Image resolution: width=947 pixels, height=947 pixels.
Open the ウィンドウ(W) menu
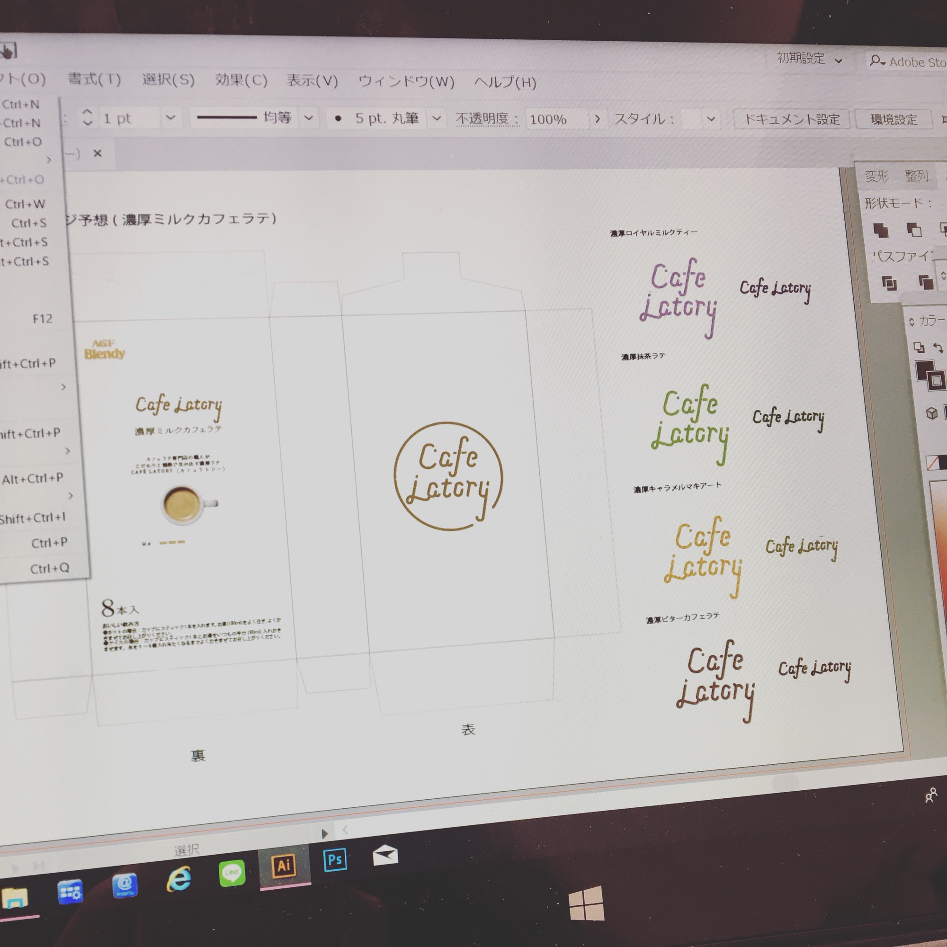(406, 81)
